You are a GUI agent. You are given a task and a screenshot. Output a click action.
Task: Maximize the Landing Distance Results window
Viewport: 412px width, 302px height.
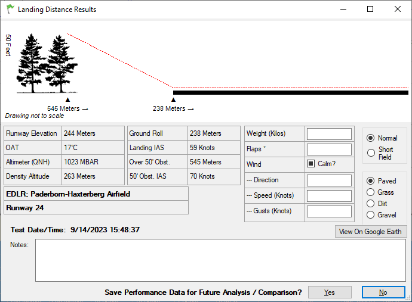coord(370,9)
